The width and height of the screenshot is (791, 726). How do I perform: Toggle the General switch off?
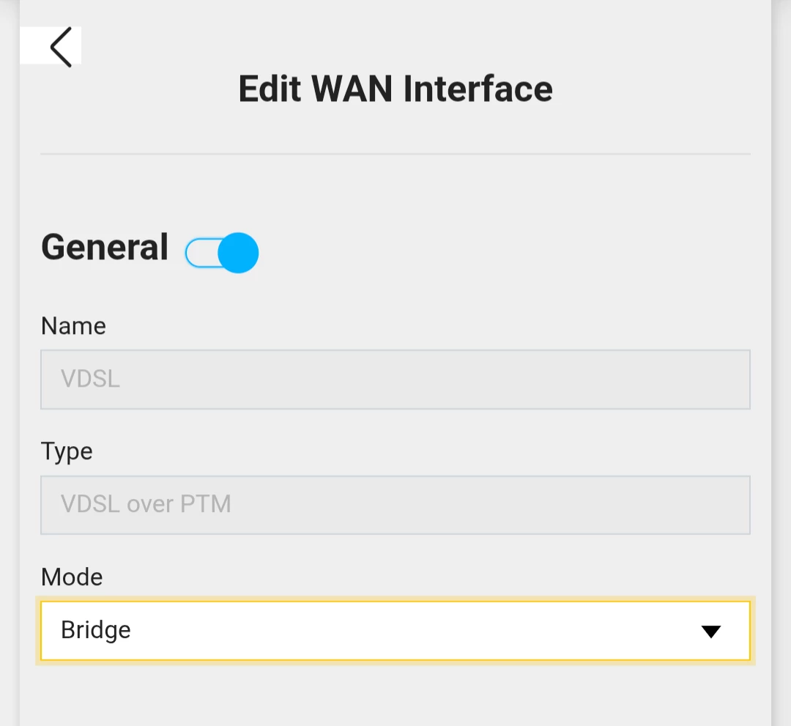tap(222, 253)
